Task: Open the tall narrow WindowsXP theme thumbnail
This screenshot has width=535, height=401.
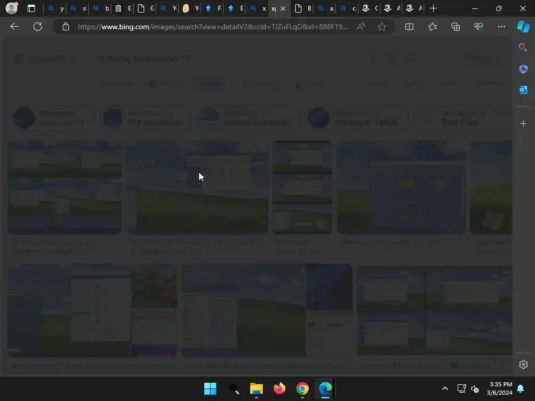Action: 303,187
